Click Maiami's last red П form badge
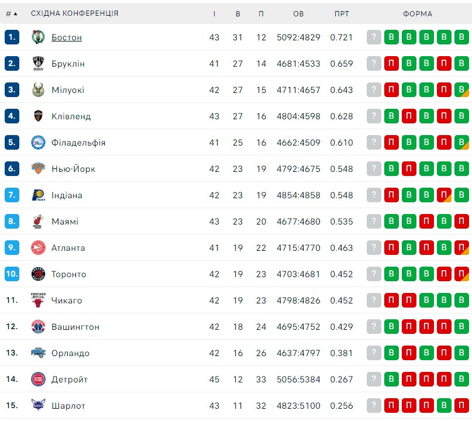 coord(461,221)
